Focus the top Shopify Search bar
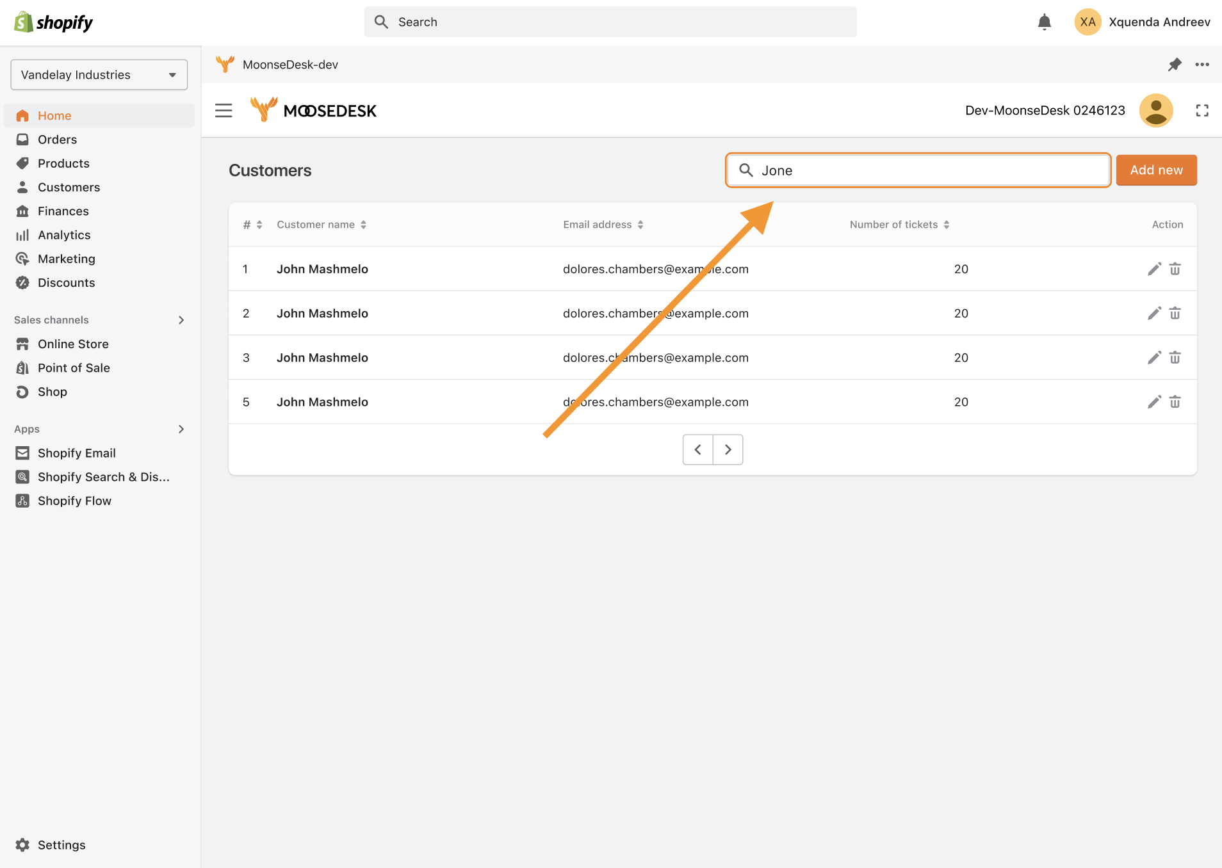The image size is (1222, 868). coord(610,22)
